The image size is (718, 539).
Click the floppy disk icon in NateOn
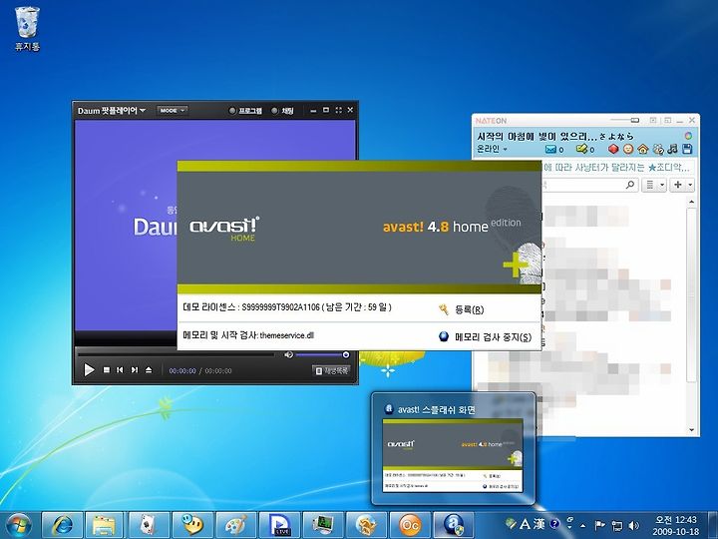[687, 149]
